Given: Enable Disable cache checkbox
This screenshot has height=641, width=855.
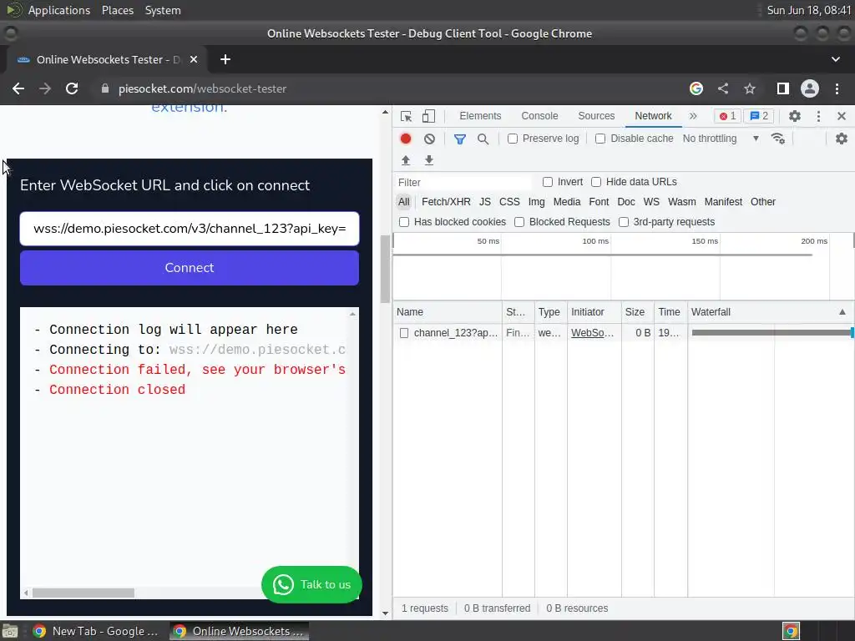Looking at the screenshot, I should point(600,139).
